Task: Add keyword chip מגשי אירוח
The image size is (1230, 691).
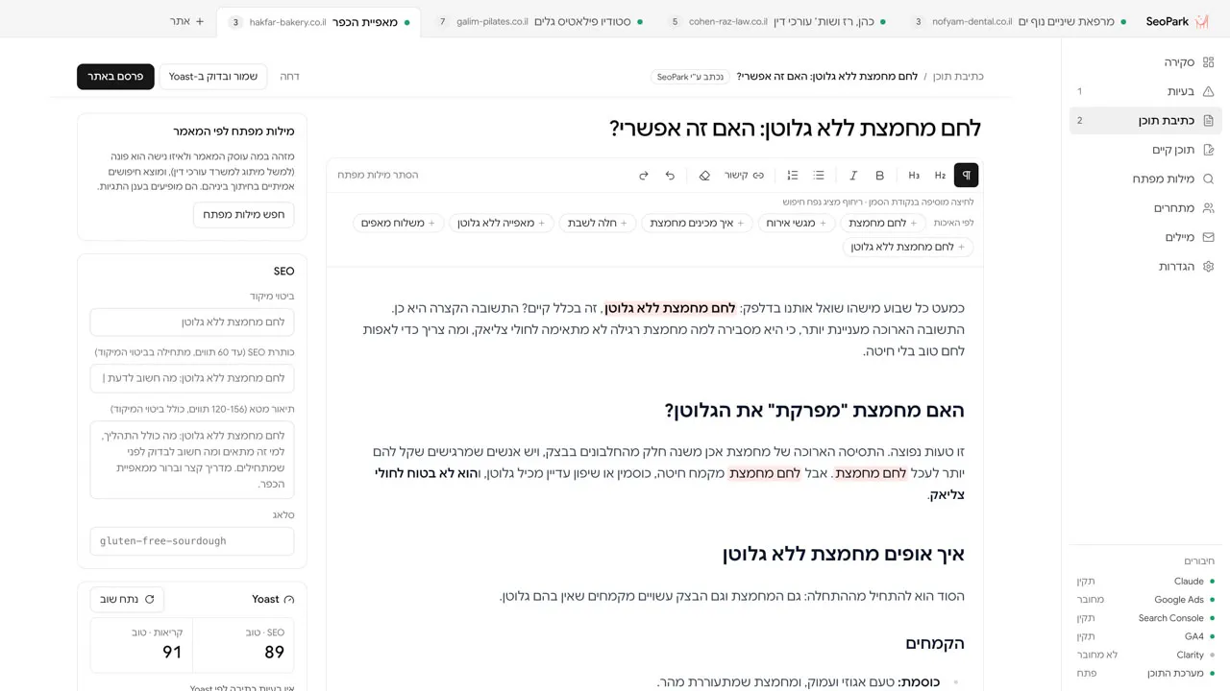Action: click(x=796, y=223)
